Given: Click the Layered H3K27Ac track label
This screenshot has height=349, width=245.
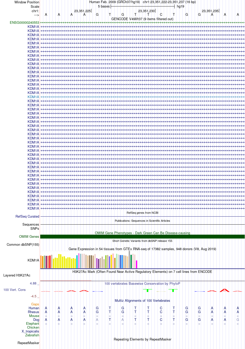Looking at the screenshot, I should pos(17,275).
